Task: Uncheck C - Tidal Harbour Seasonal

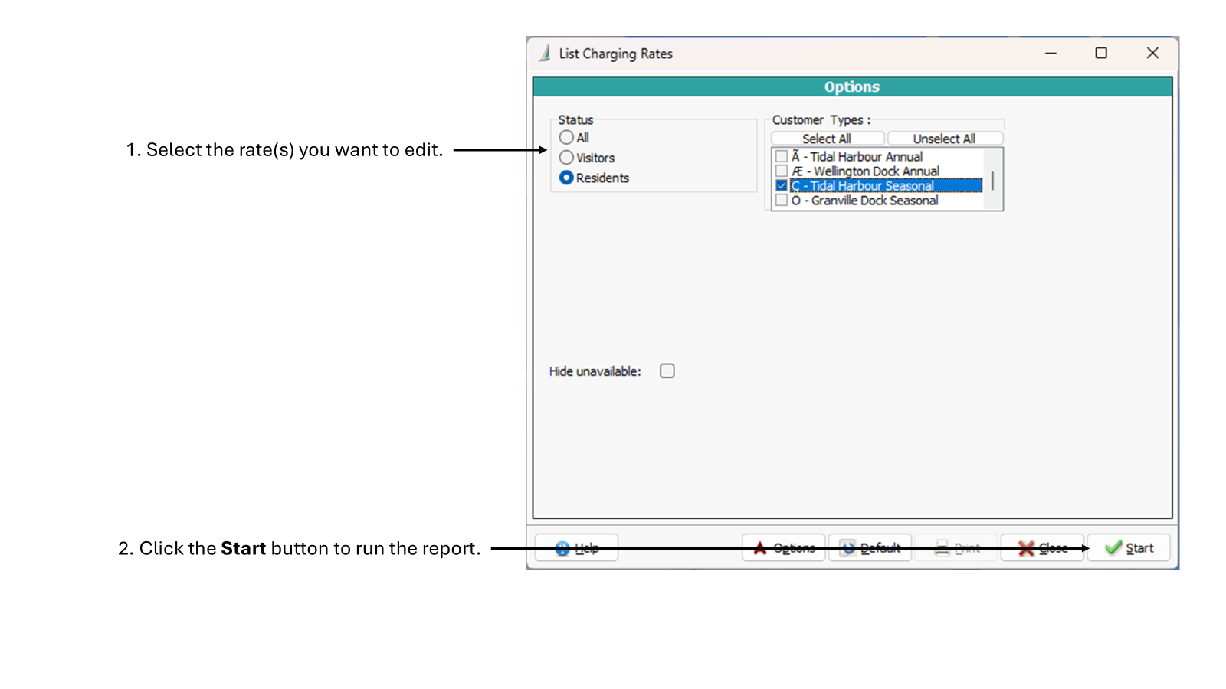Action: (x=780, y=185)
